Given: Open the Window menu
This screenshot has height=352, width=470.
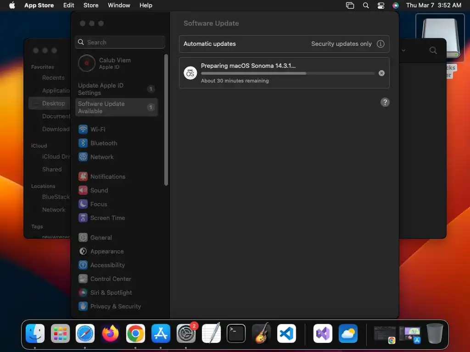Looking at the screenshot, I should [x=119, y=5].
